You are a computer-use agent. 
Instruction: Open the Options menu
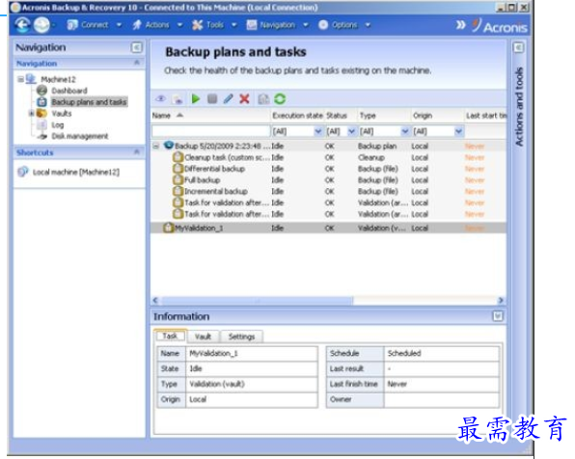[x=344, y=25]
